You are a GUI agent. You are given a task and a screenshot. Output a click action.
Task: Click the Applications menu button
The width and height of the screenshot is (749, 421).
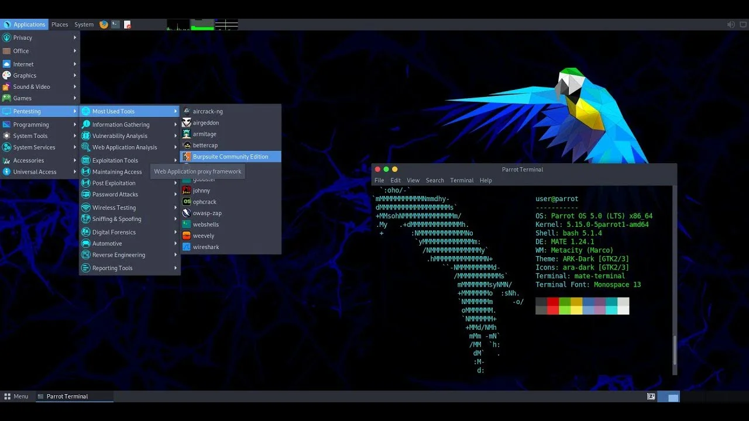tap(24, 25)
